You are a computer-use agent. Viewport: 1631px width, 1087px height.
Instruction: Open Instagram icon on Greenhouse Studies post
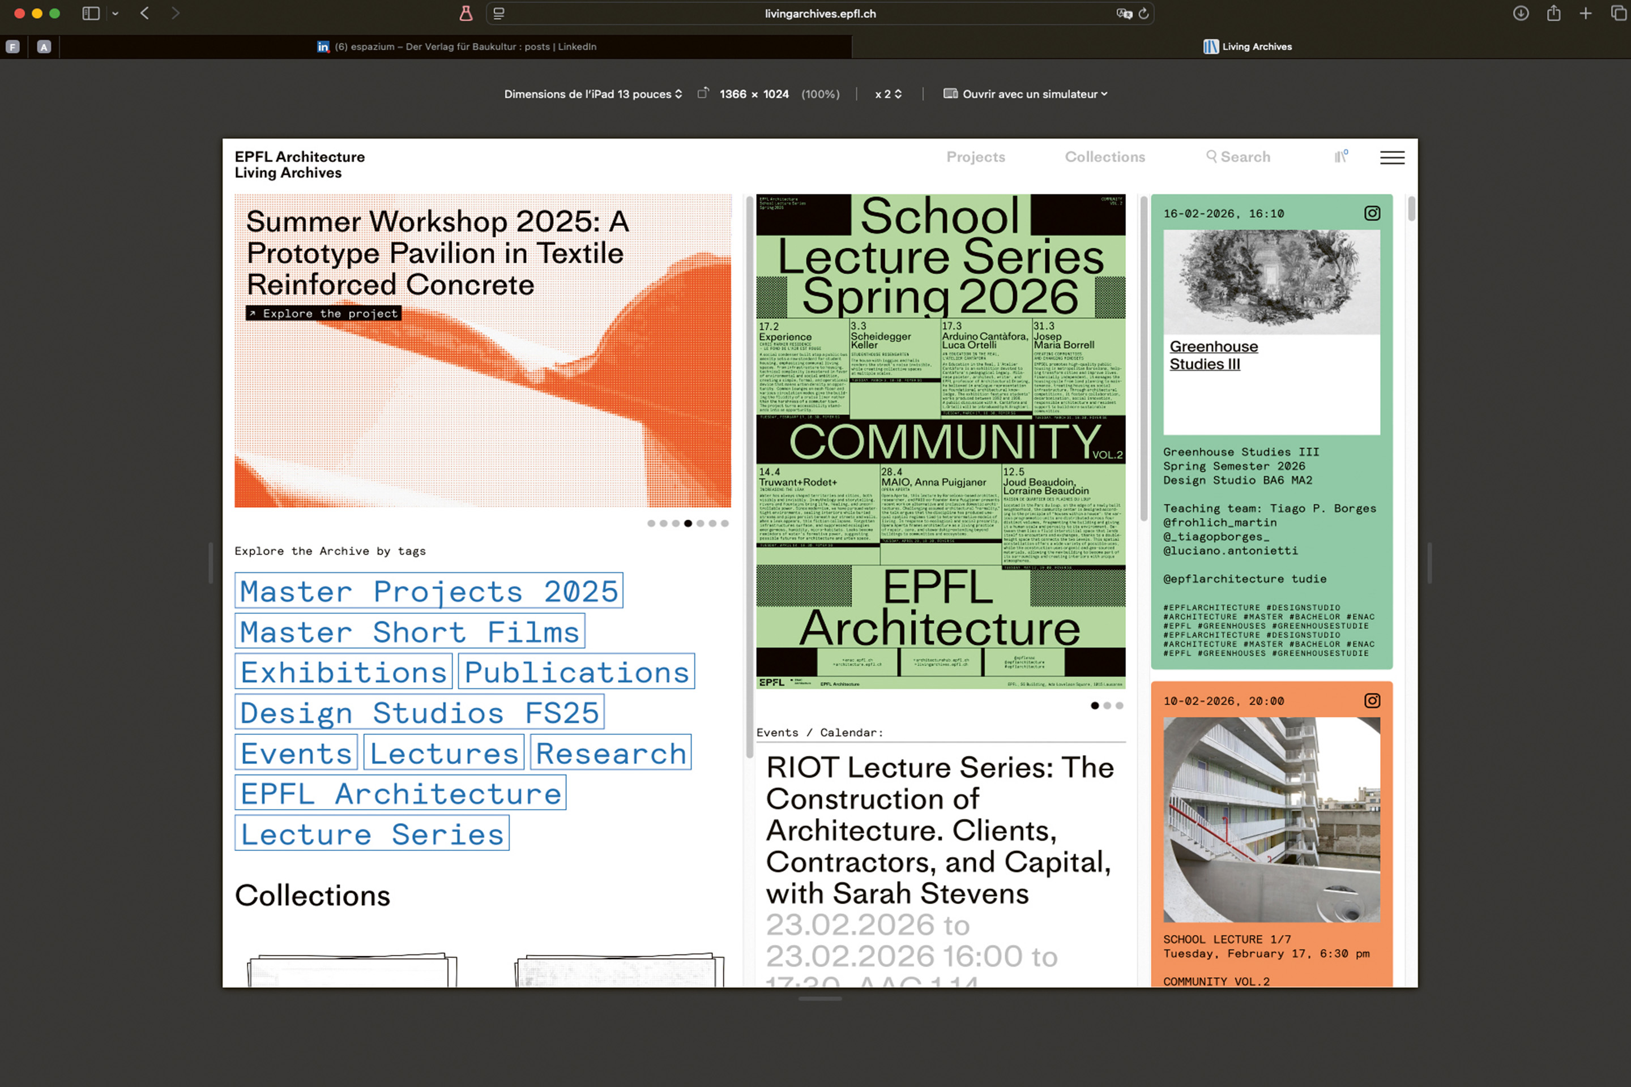1372,213
